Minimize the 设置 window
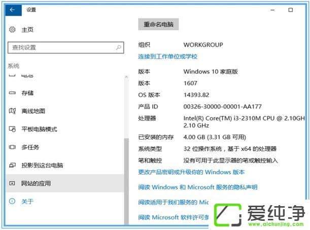Viewport: 310px width, 230px height. click(272, 10)
